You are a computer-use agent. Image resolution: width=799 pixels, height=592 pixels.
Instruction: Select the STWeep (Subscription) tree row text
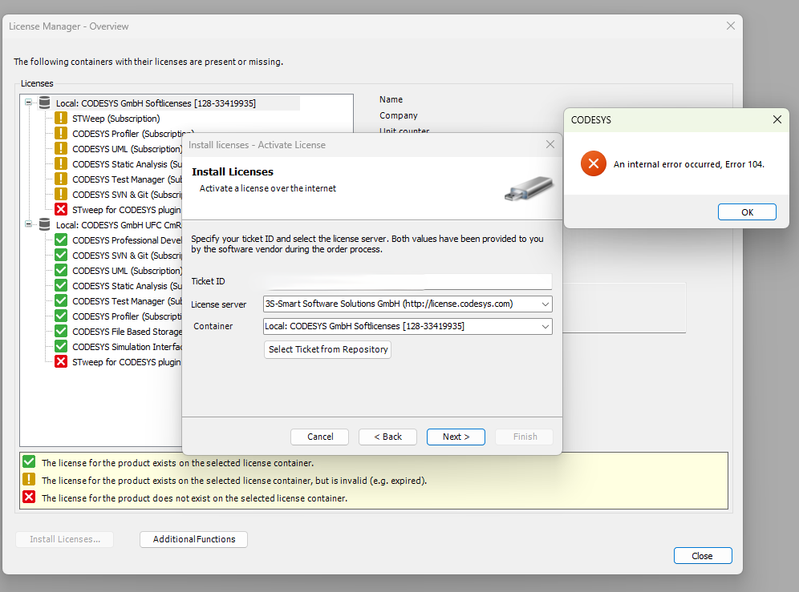pos(116,119)
